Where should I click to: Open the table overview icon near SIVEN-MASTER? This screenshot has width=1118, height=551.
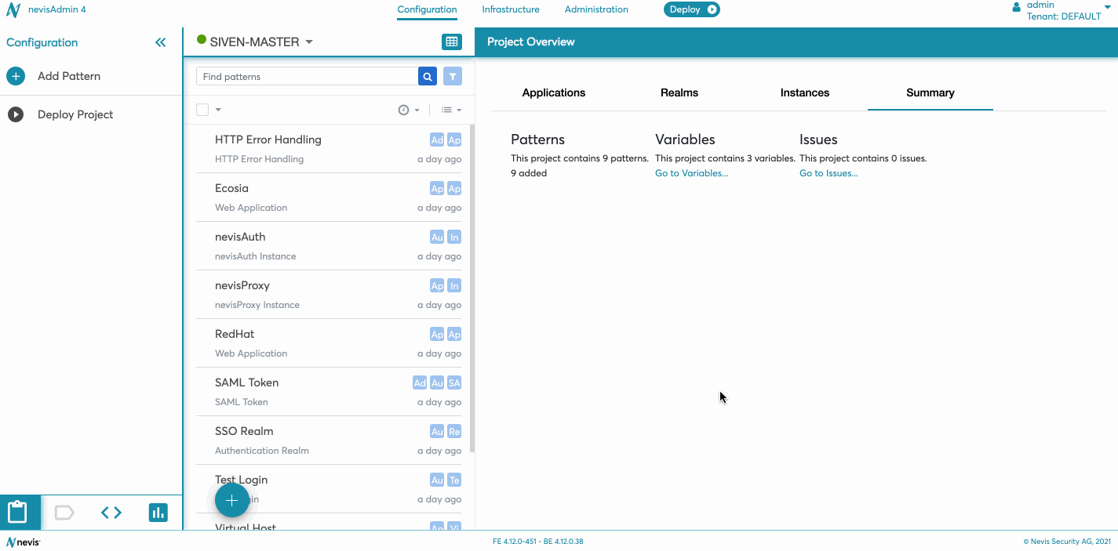tap(451, 42)
